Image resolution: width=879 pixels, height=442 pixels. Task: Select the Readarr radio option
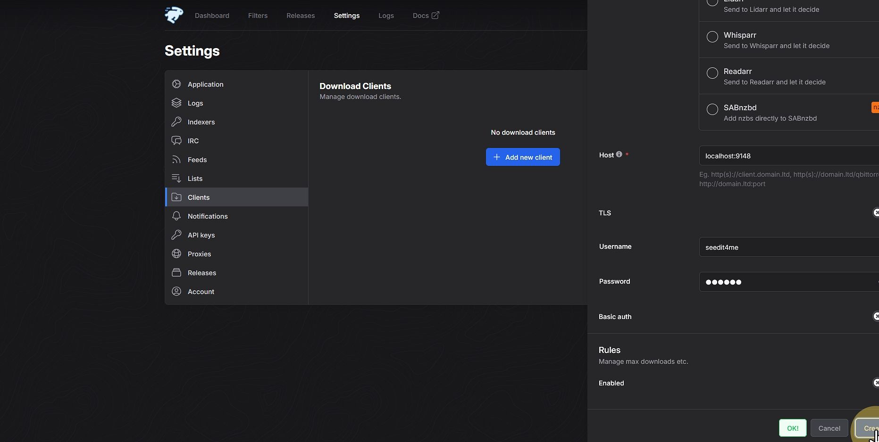pos(712,73)
